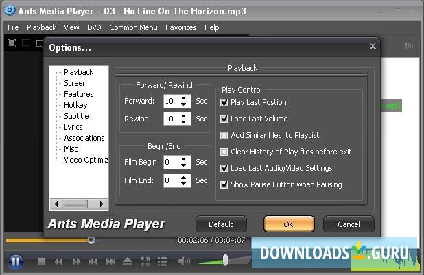Open the playlist icon in control bar
424x275 pixels.
tap(162, 261)
